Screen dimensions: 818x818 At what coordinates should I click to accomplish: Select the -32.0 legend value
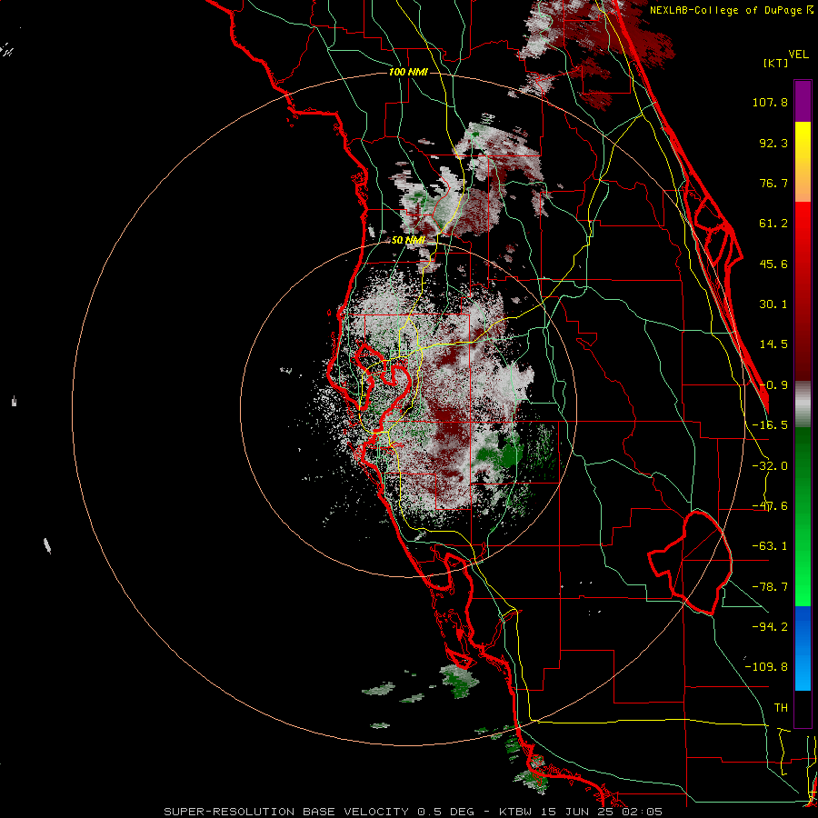(770, 466)
